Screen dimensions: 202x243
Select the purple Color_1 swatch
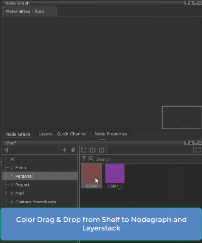click(115, 173)
